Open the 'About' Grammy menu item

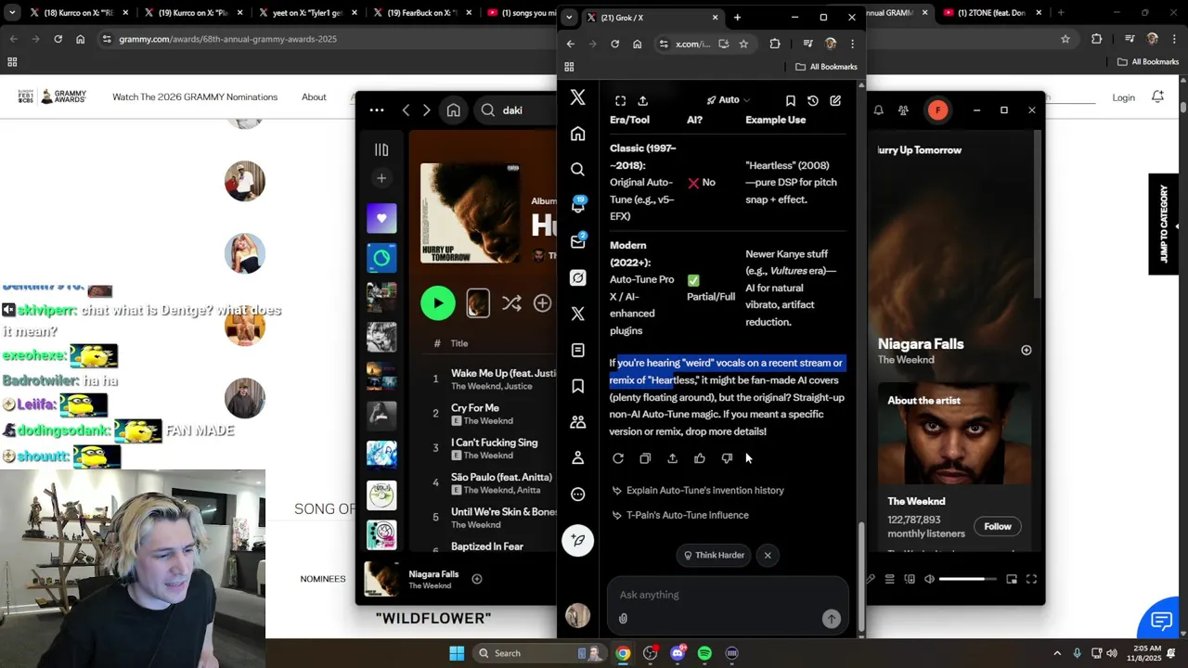[314, 97]
